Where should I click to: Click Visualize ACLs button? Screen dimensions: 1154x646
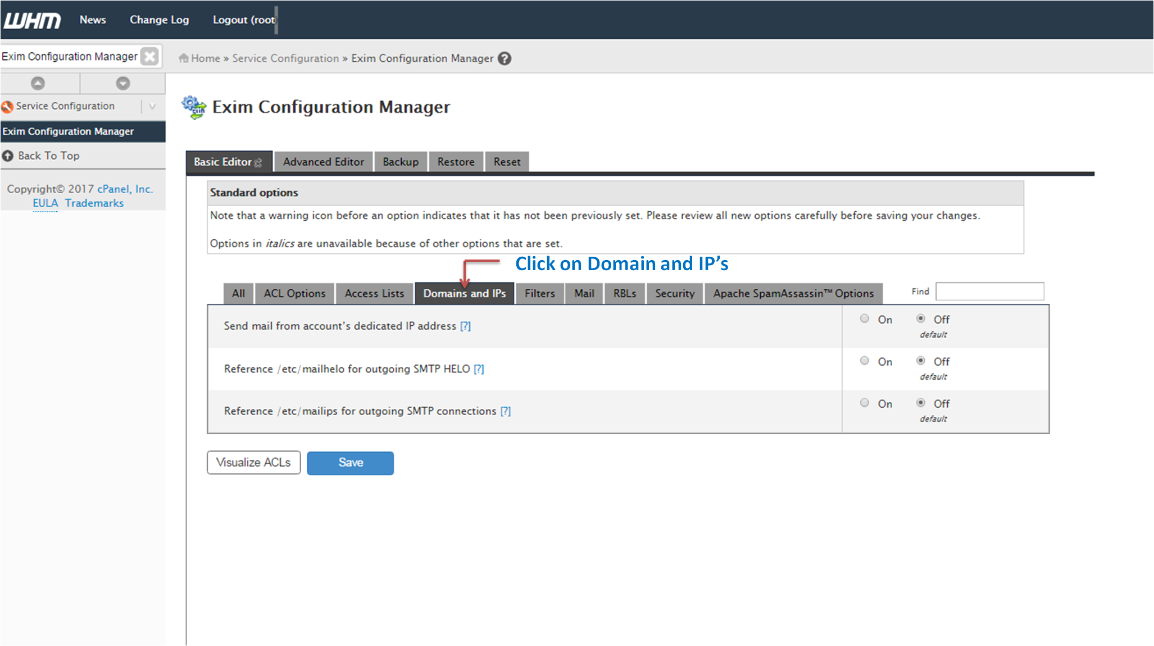254,463
